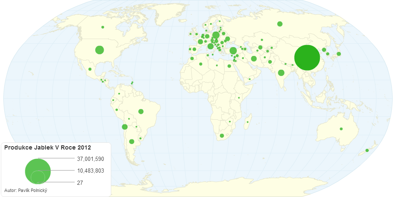Select the United States apple bubble

point(99,50)
